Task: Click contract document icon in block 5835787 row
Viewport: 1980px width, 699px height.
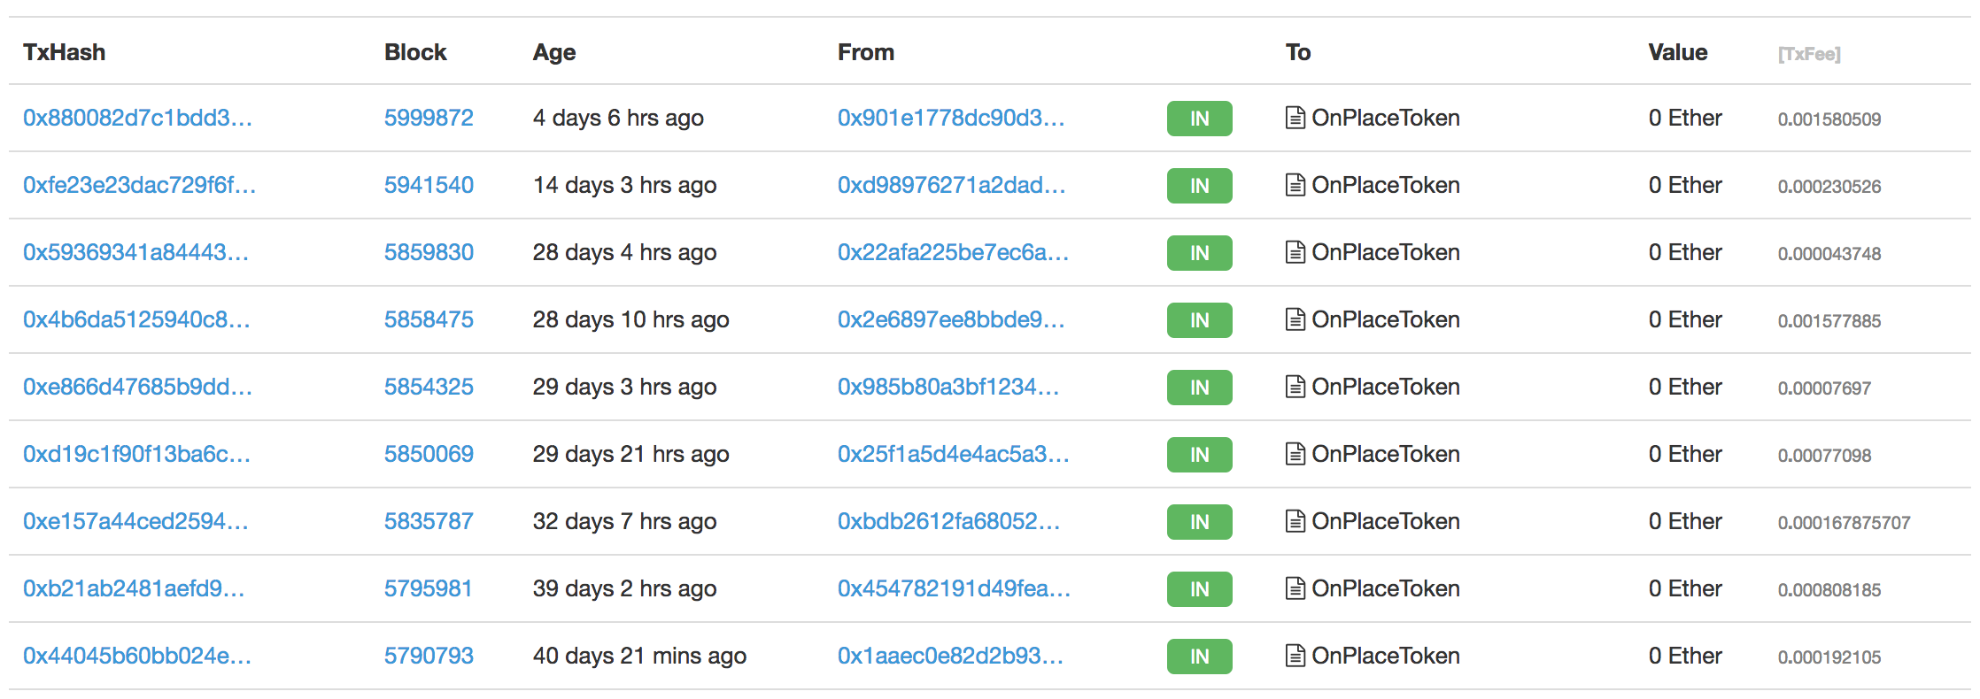Action: [x=1295, y=521]
